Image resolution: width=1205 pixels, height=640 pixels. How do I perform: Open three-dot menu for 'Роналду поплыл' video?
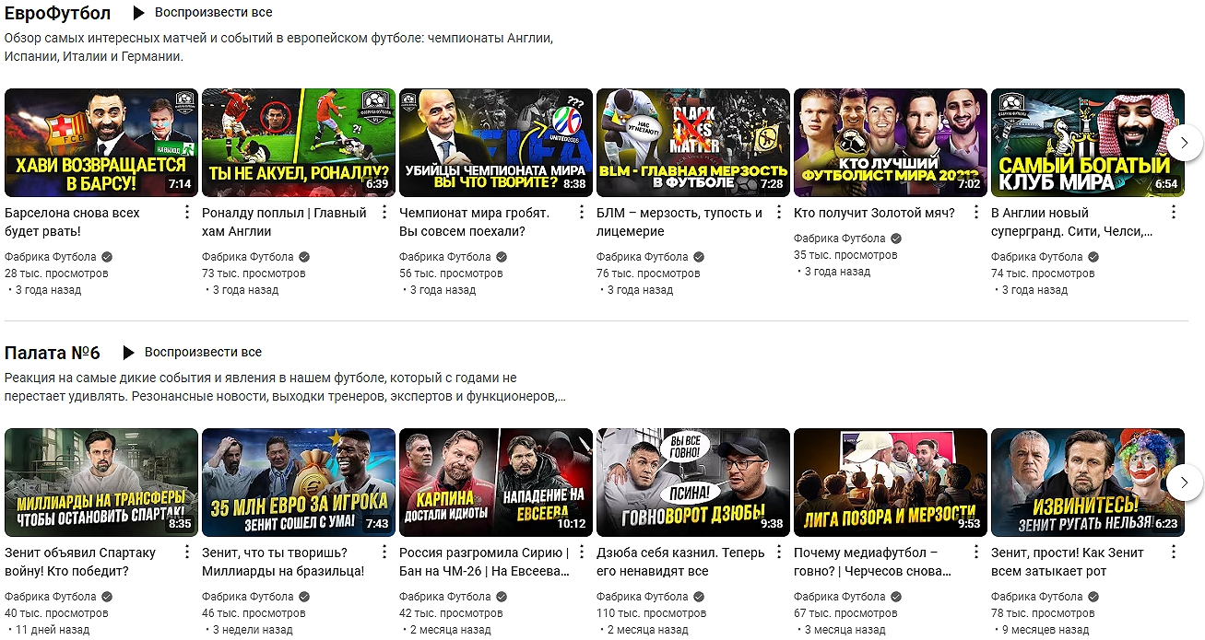click(384, 213)
